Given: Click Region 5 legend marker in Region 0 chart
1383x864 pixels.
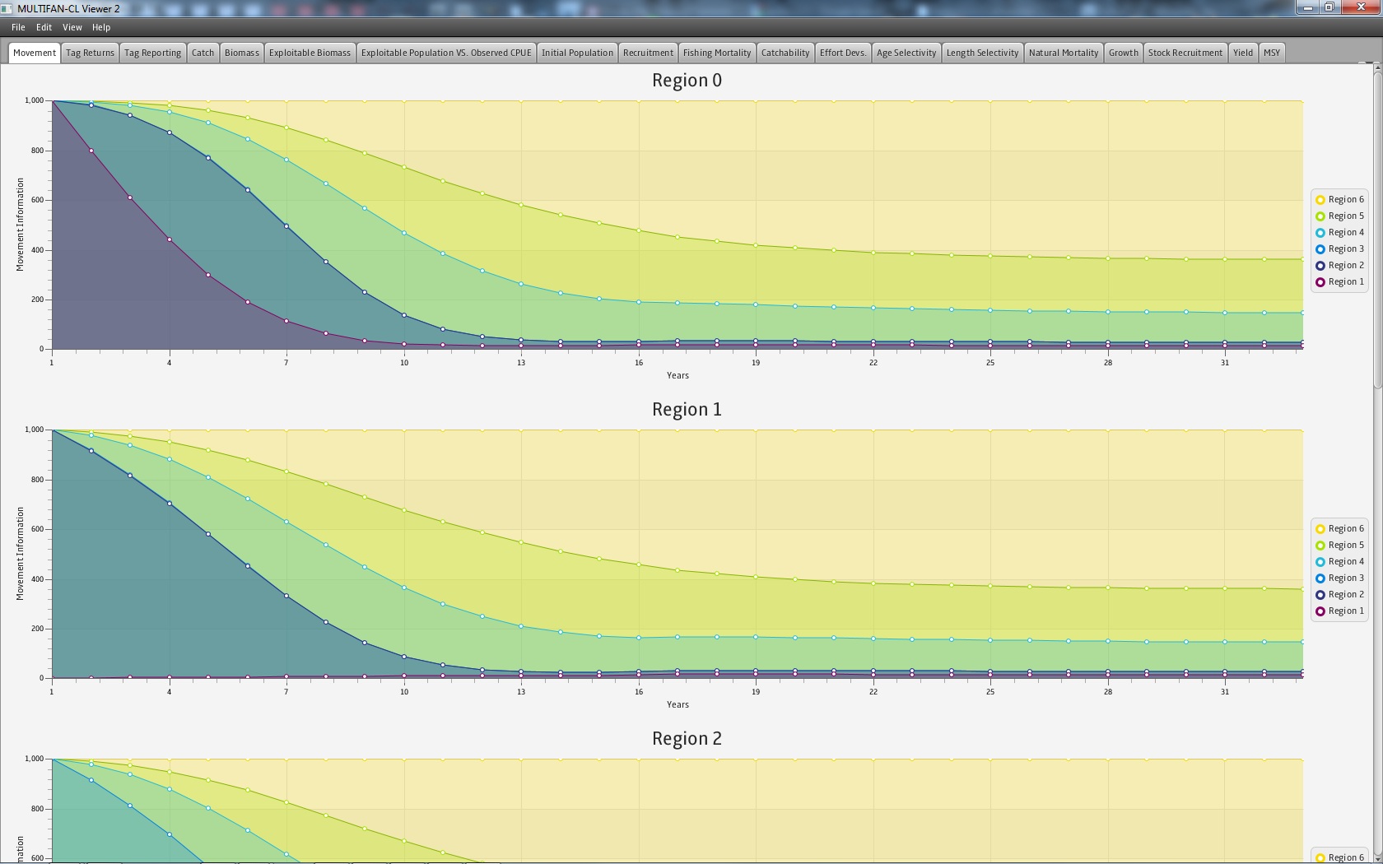Looking at the screenshot, I should click(1320, 216).
